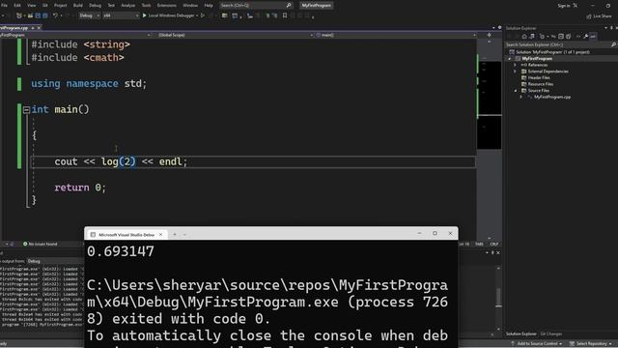Open the View menu
The width and height of the screenshot is (618, 348).
tap(31, 6)
